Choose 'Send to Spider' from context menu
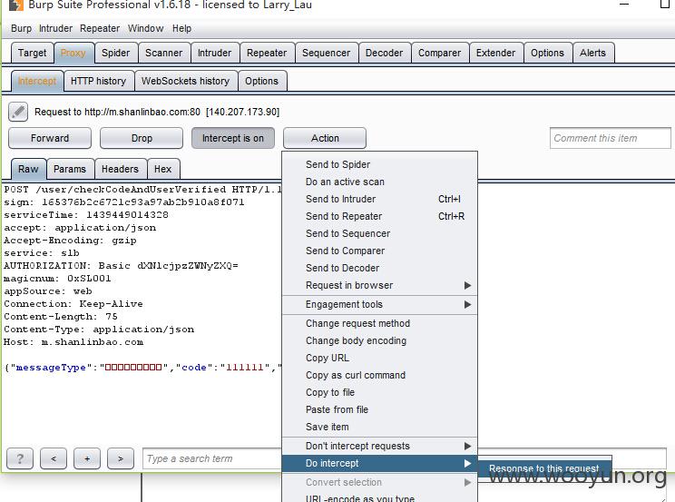The width and height of the screenshot is (675, 502). 379,164
